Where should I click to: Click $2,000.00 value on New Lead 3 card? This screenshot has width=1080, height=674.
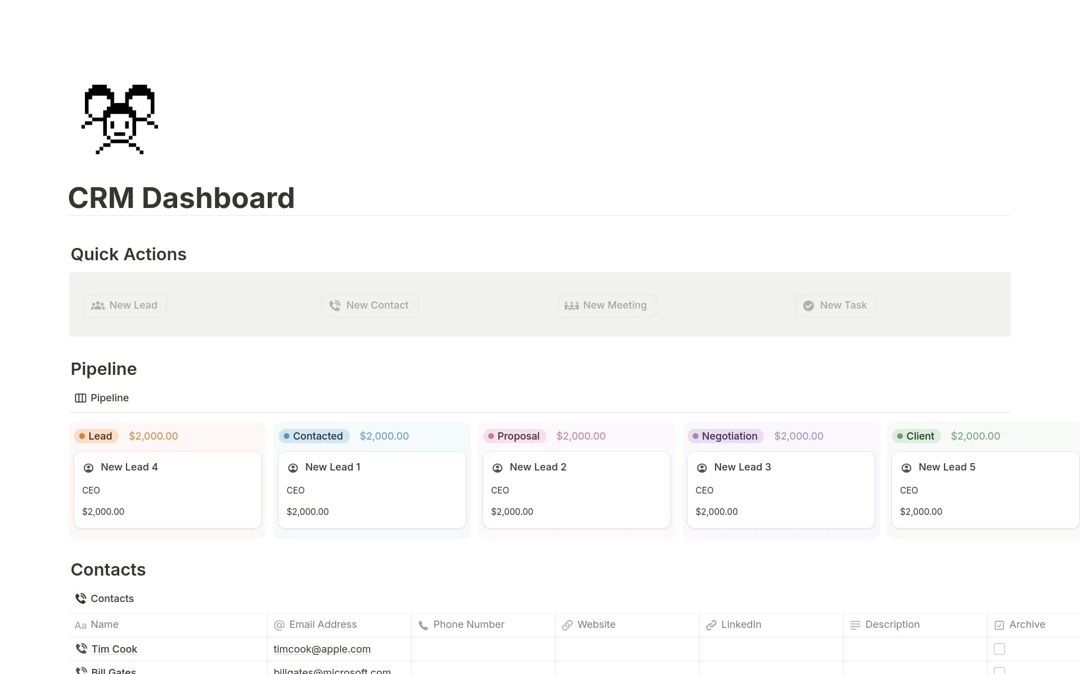pos(717,512)
